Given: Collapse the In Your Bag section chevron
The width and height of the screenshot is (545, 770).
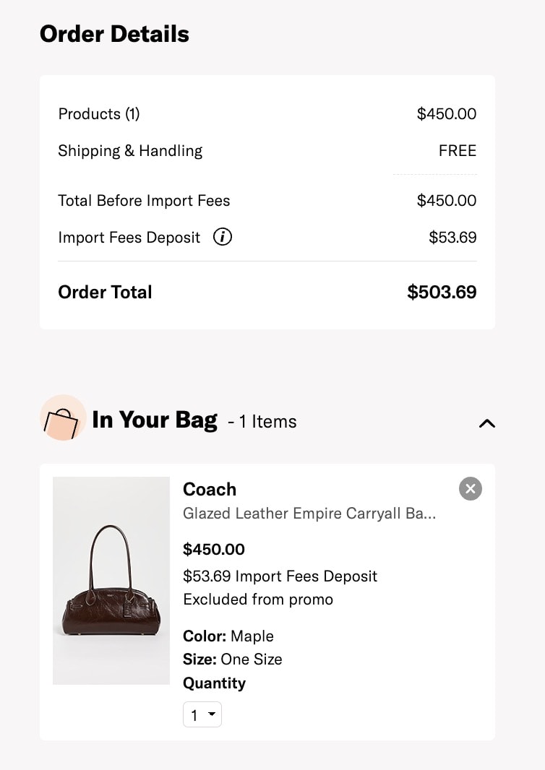Looking at the screenshot, I should (487, 423).
